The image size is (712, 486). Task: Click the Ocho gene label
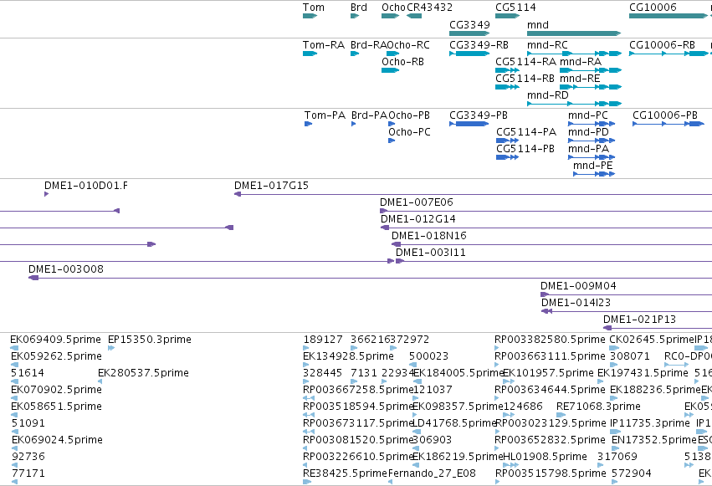click(x=393, y=8)
